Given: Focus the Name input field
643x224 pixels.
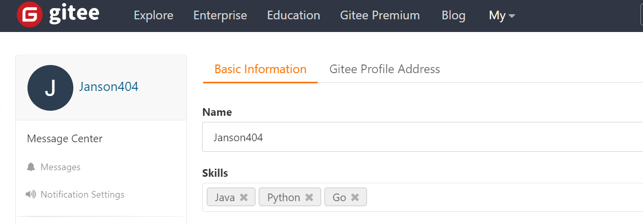Looking at the screenshot, I should pyautogui.click(x=423, y=137).
